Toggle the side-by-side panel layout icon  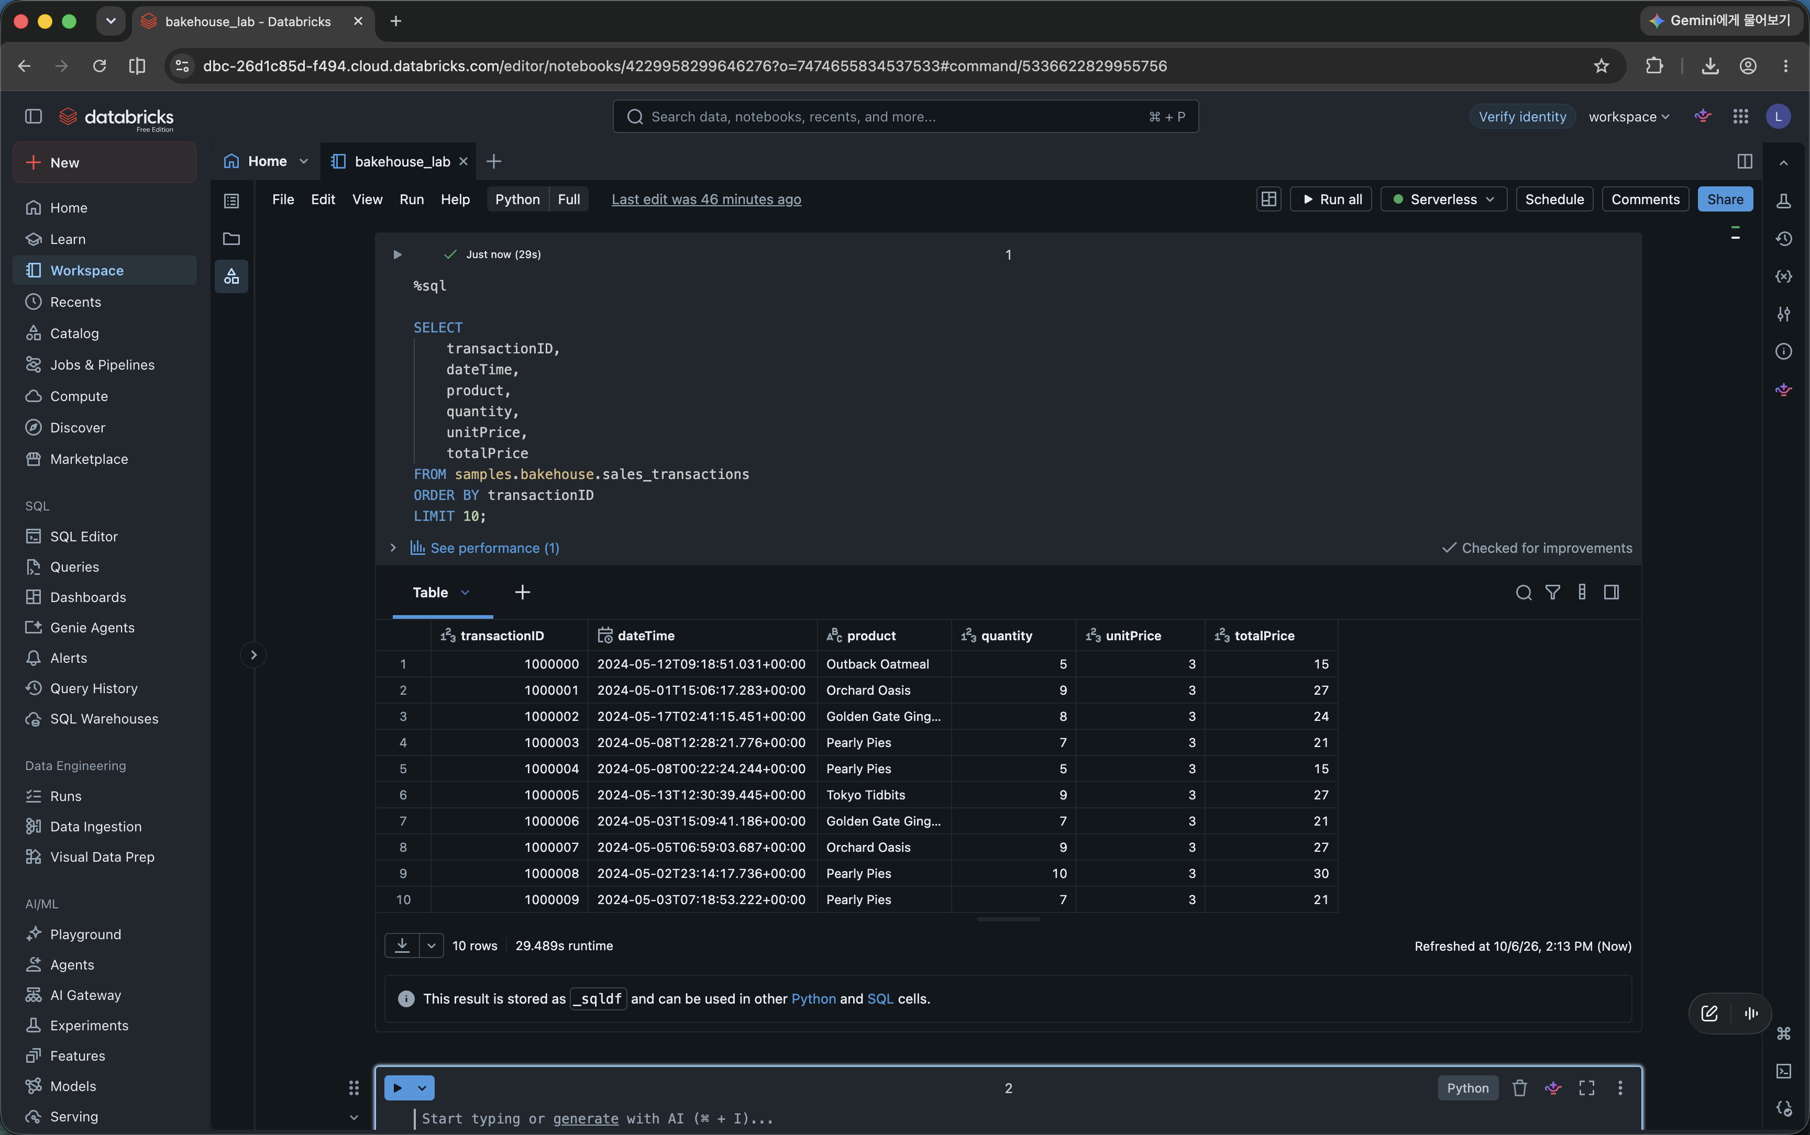click(x=1745, y=161)
